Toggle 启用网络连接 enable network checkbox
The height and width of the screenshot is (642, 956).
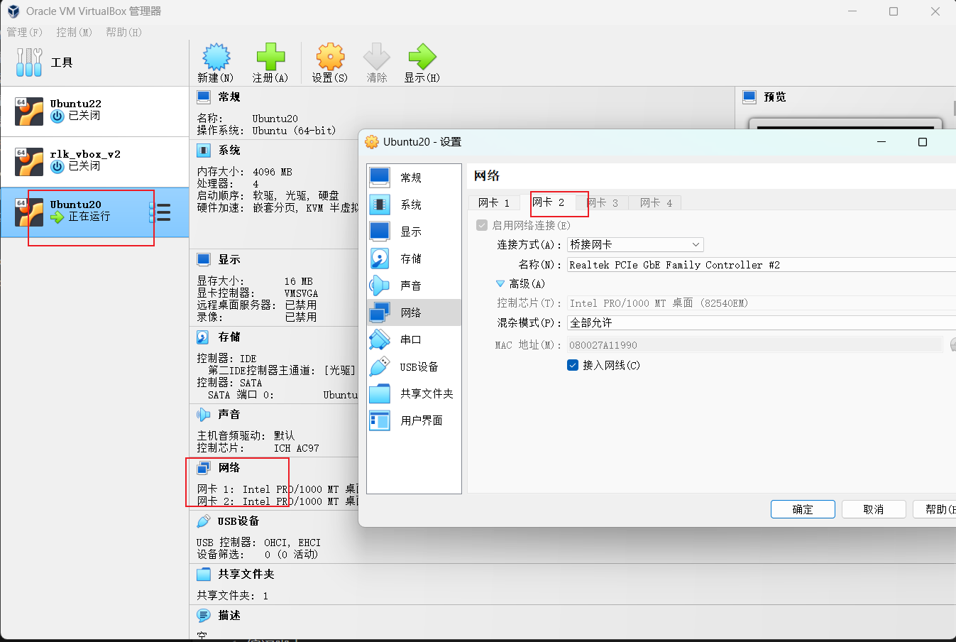482,225
